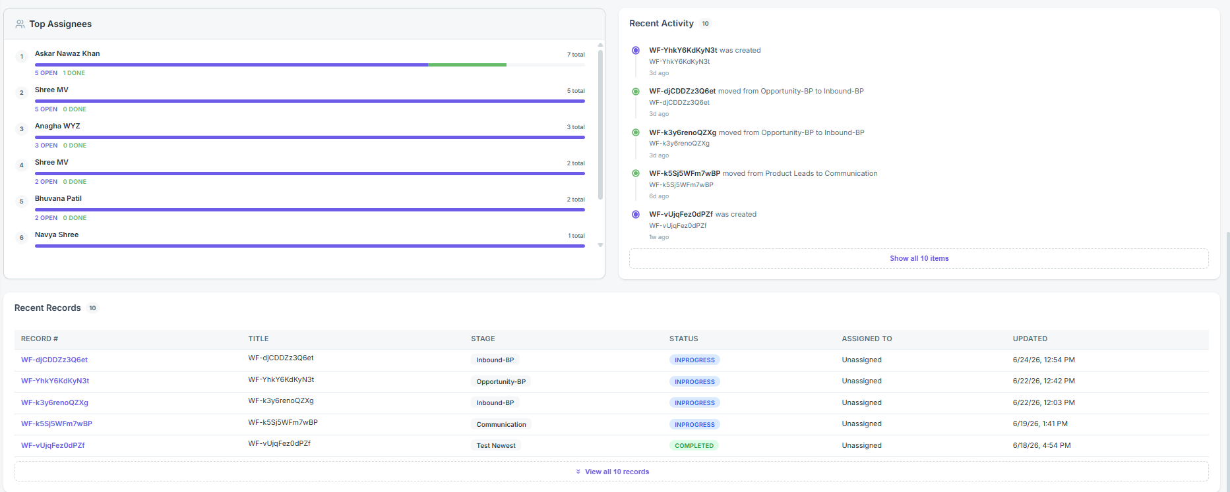Click INPROGRESS badge in WF-djCDDZz3Q6et row
Viewport: 1230px width, 492px height.
point(694,360)
